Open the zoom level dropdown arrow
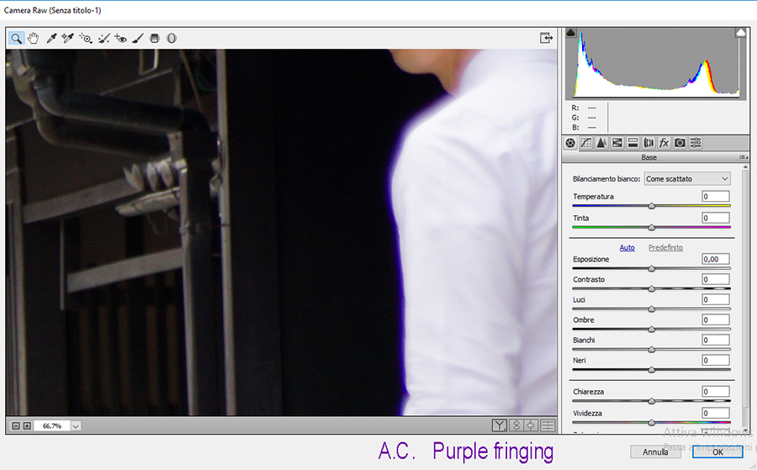The image size is (757, 470). [76, 426]
